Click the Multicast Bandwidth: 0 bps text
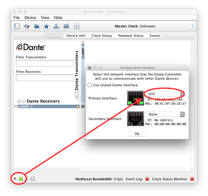Viewport: 208px width, 196px height. [x=99, y=179]
